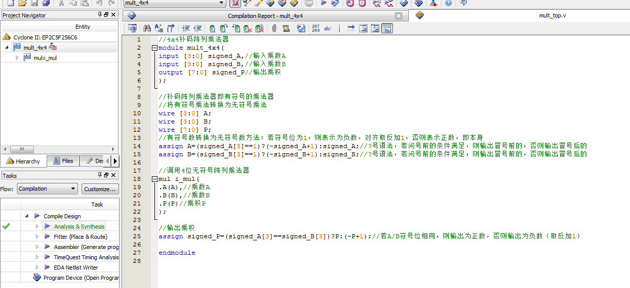
Task: Expand Analysis & Synthesis subtasks
Action: (x=37, y=227)
